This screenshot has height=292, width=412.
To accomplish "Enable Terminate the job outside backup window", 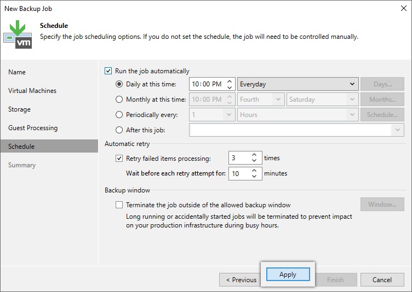I will [x=119, y=205].
